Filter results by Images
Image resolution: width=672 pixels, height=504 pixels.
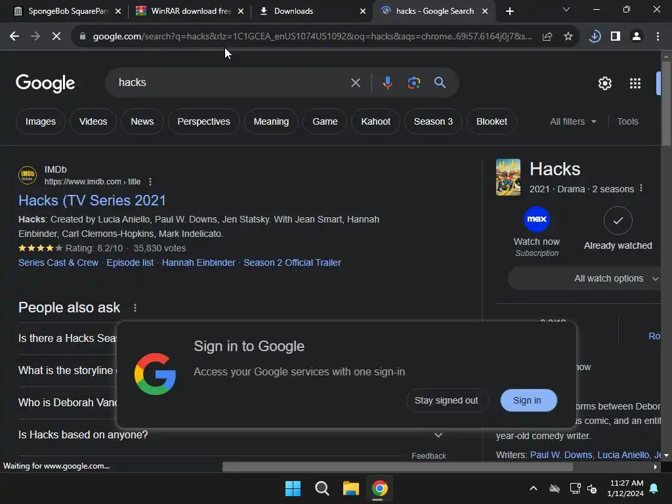click(x=41, y=121)
